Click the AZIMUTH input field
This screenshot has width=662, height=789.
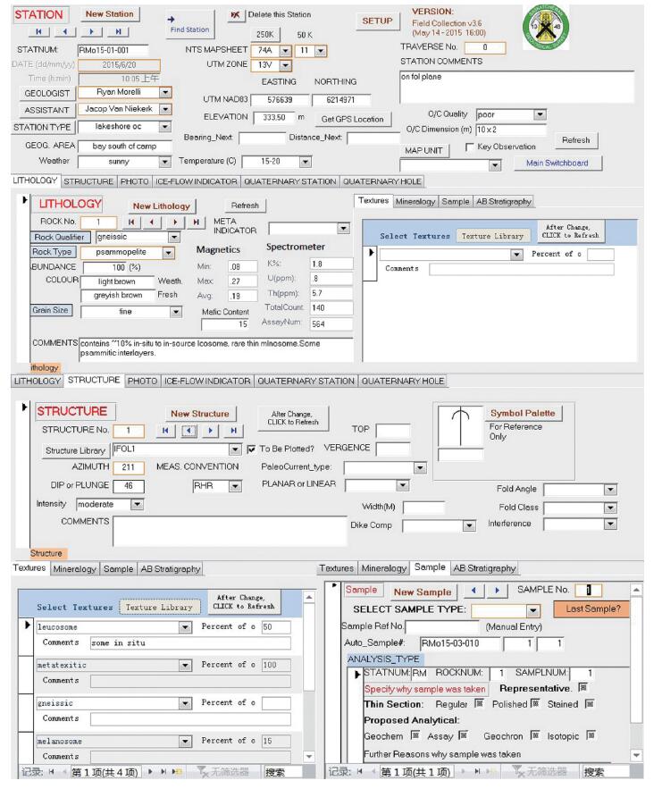[x=129, y=467]
